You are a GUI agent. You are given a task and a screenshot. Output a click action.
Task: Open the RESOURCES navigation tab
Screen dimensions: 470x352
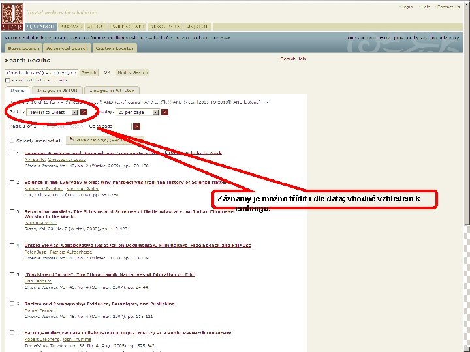coord(165,27)
